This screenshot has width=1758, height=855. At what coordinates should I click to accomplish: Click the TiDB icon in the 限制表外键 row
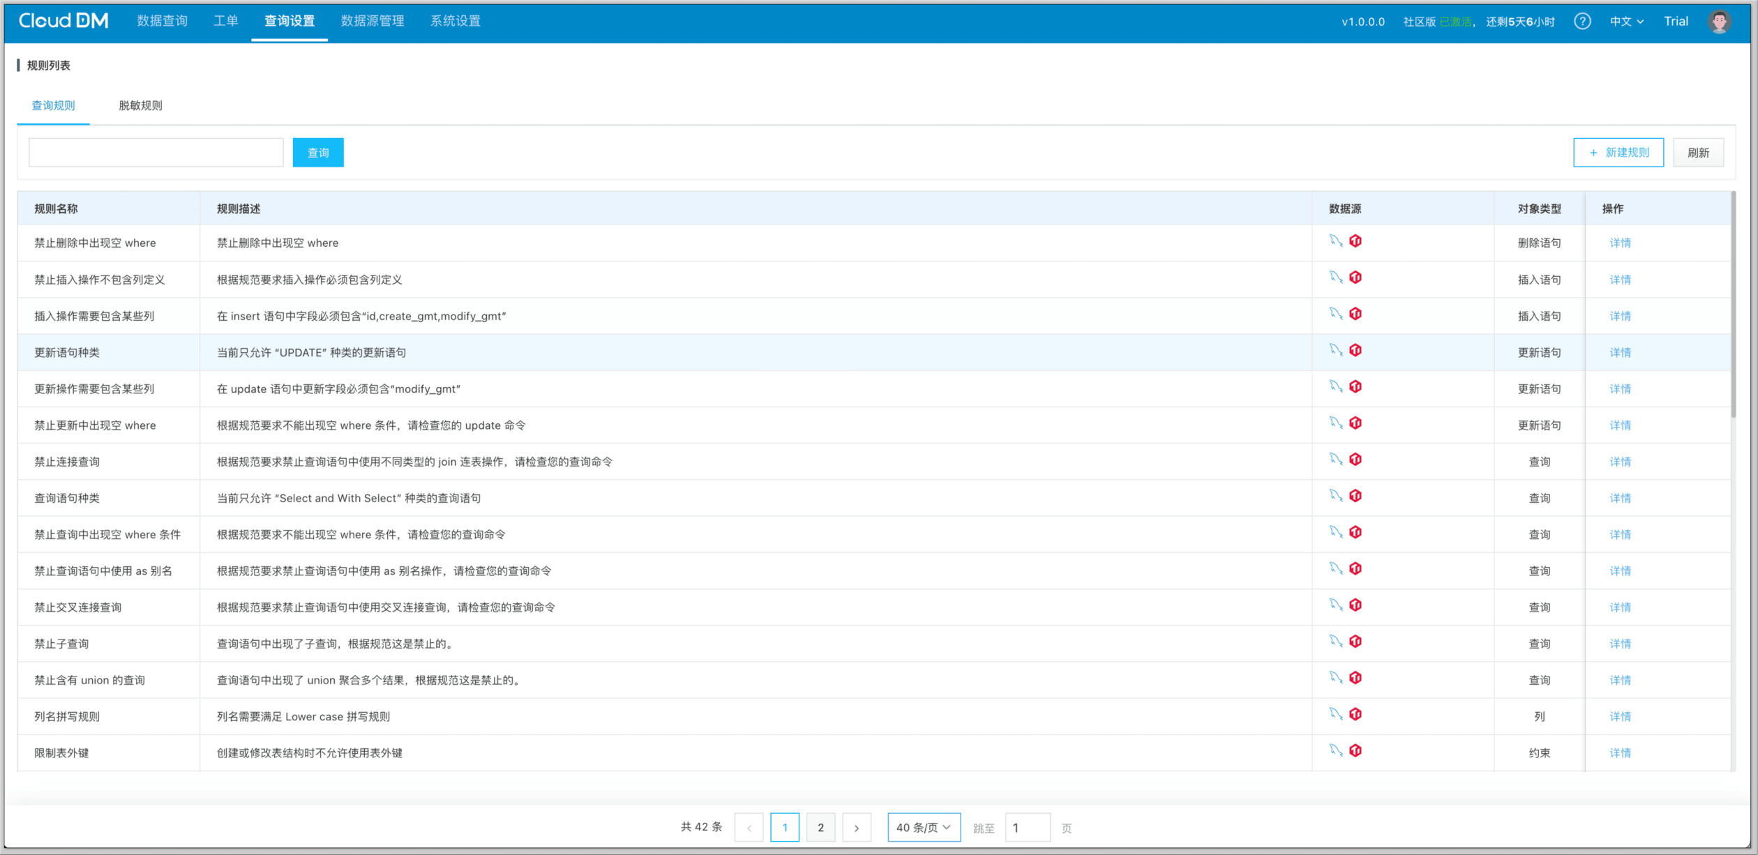click(x=1355, y=751)
